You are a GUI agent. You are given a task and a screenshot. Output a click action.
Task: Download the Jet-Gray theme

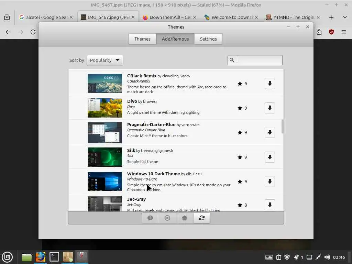point(269,205)
